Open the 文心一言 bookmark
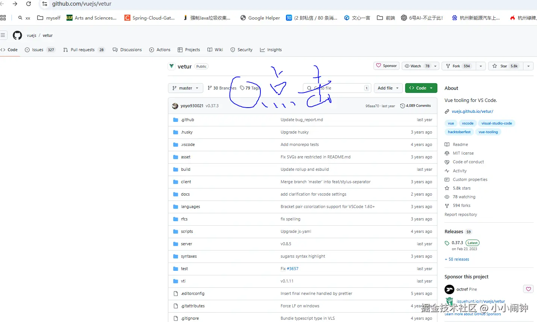This screenshot has height=322, width=537. tap(357, 18)
